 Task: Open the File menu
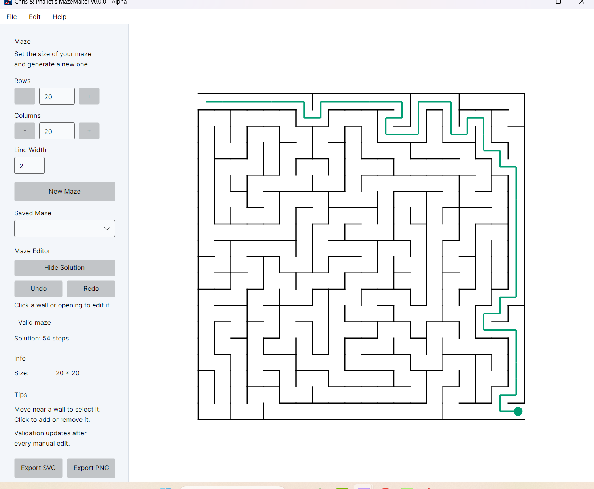point(11,17)
